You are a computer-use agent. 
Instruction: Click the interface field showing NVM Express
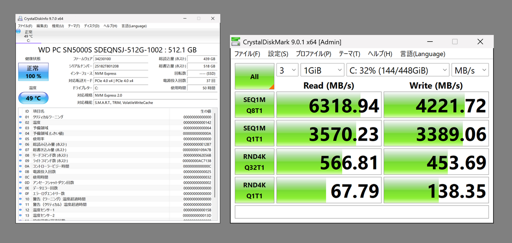(x=121, y=73)
